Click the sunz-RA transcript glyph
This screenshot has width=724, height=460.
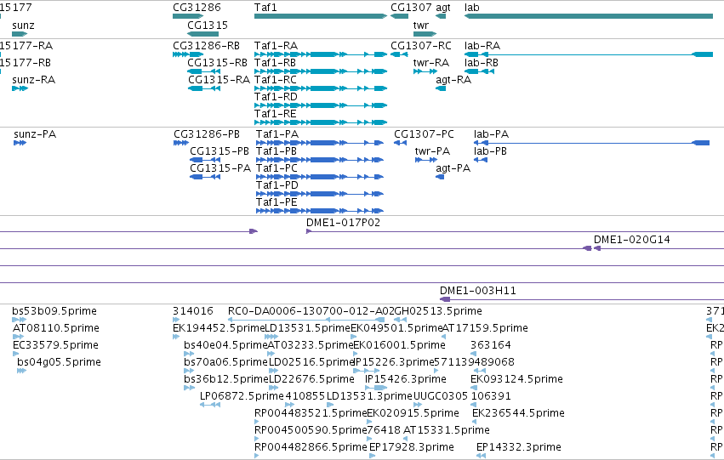tap(20, 88)
